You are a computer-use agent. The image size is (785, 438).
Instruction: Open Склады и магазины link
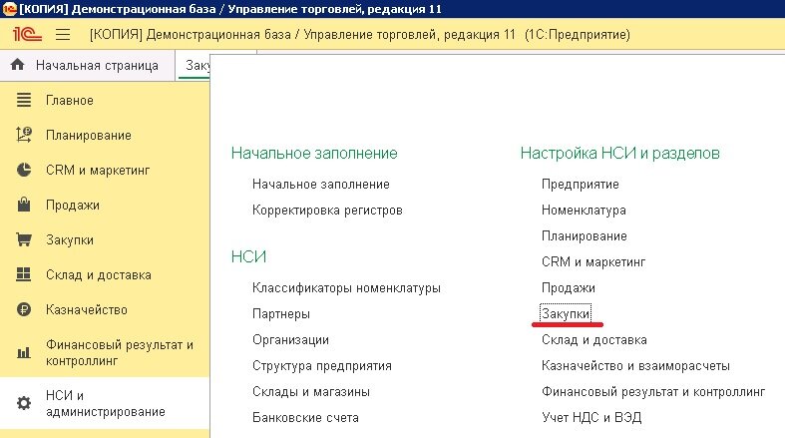click(311, 392)
